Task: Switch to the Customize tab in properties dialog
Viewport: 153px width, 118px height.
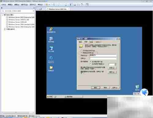Action: coord(98,42)
